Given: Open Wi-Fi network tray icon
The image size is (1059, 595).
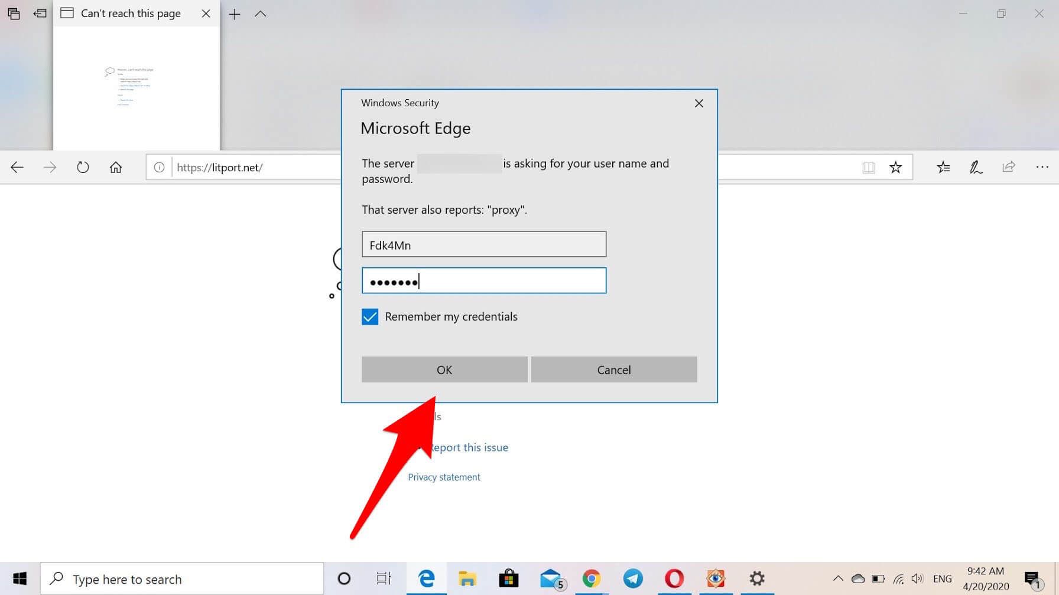Looking at the screenshot, I should (x=898, y=578).
